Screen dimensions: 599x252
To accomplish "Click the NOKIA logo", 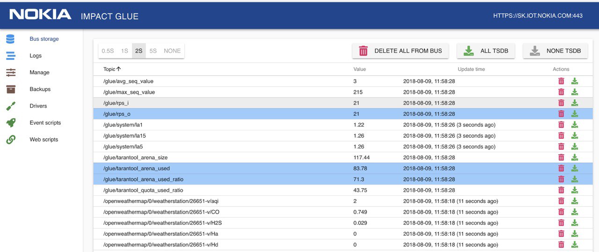I will [41, 15].
